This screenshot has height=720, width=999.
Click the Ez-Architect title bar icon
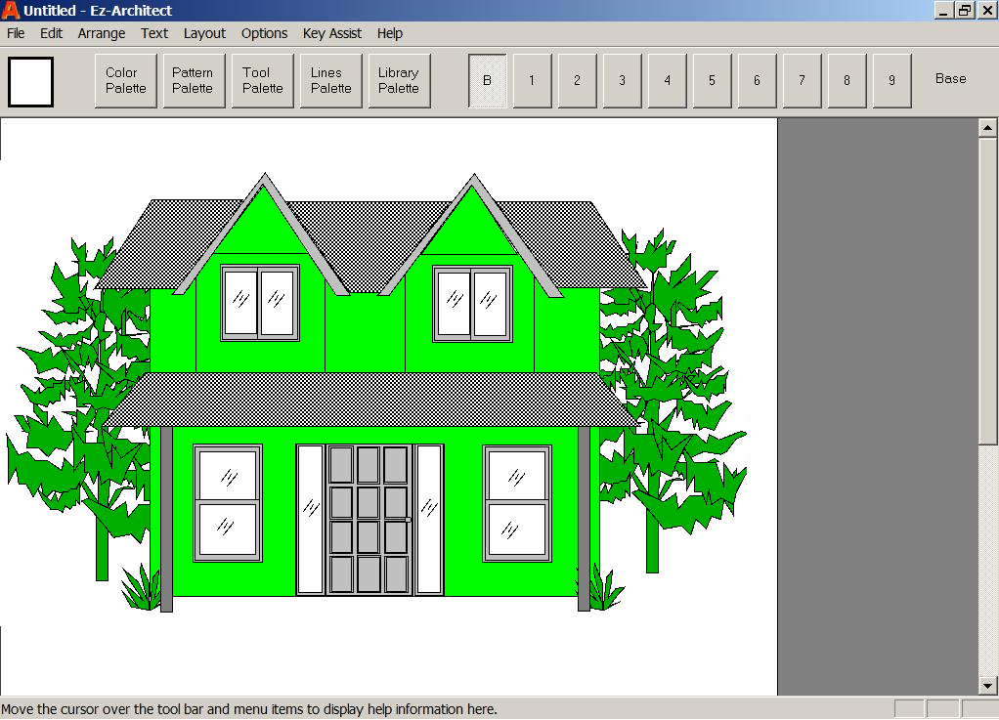click(11, 11)
